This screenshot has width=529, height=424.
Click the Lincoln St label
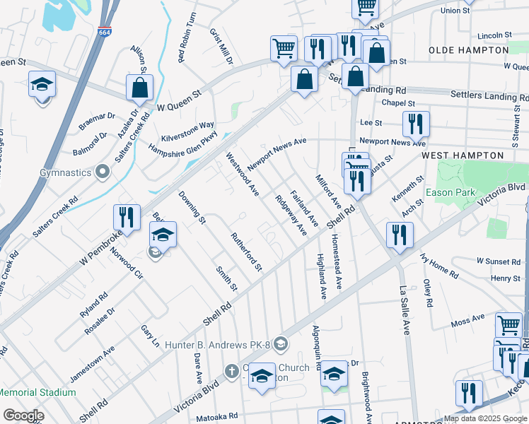pyautogui.click(x=494, y=35)
